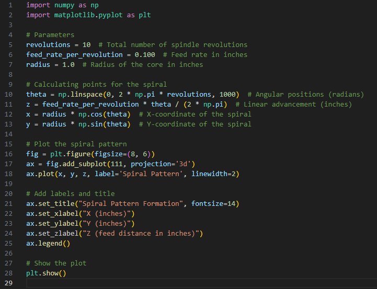Click line number 10 in the gutter
377x289 pixels.
(x=8, y=95)
